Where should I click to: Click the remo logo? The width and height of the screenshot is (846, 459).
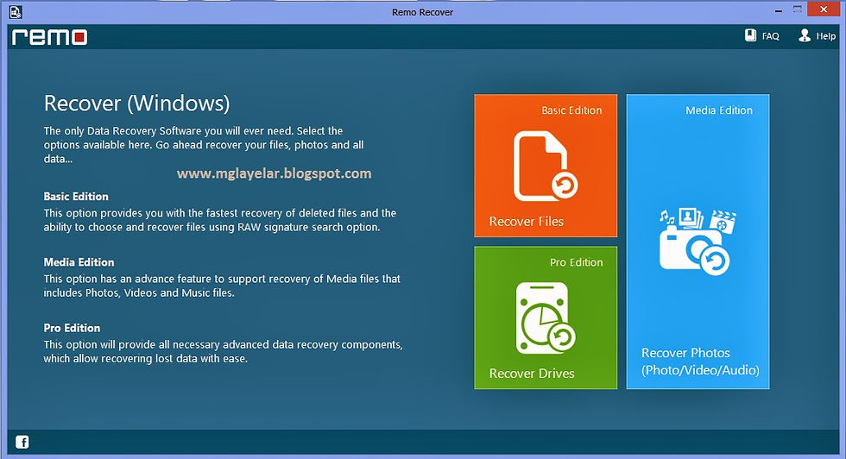[x=50, y=37]
